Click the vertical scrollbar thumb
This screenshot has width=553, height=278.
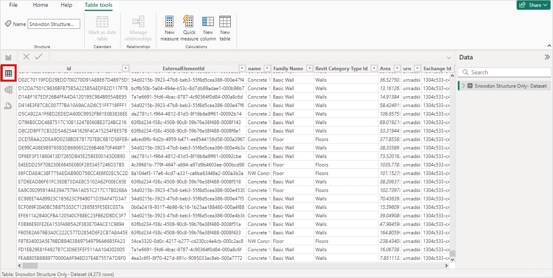click(453, 253)
